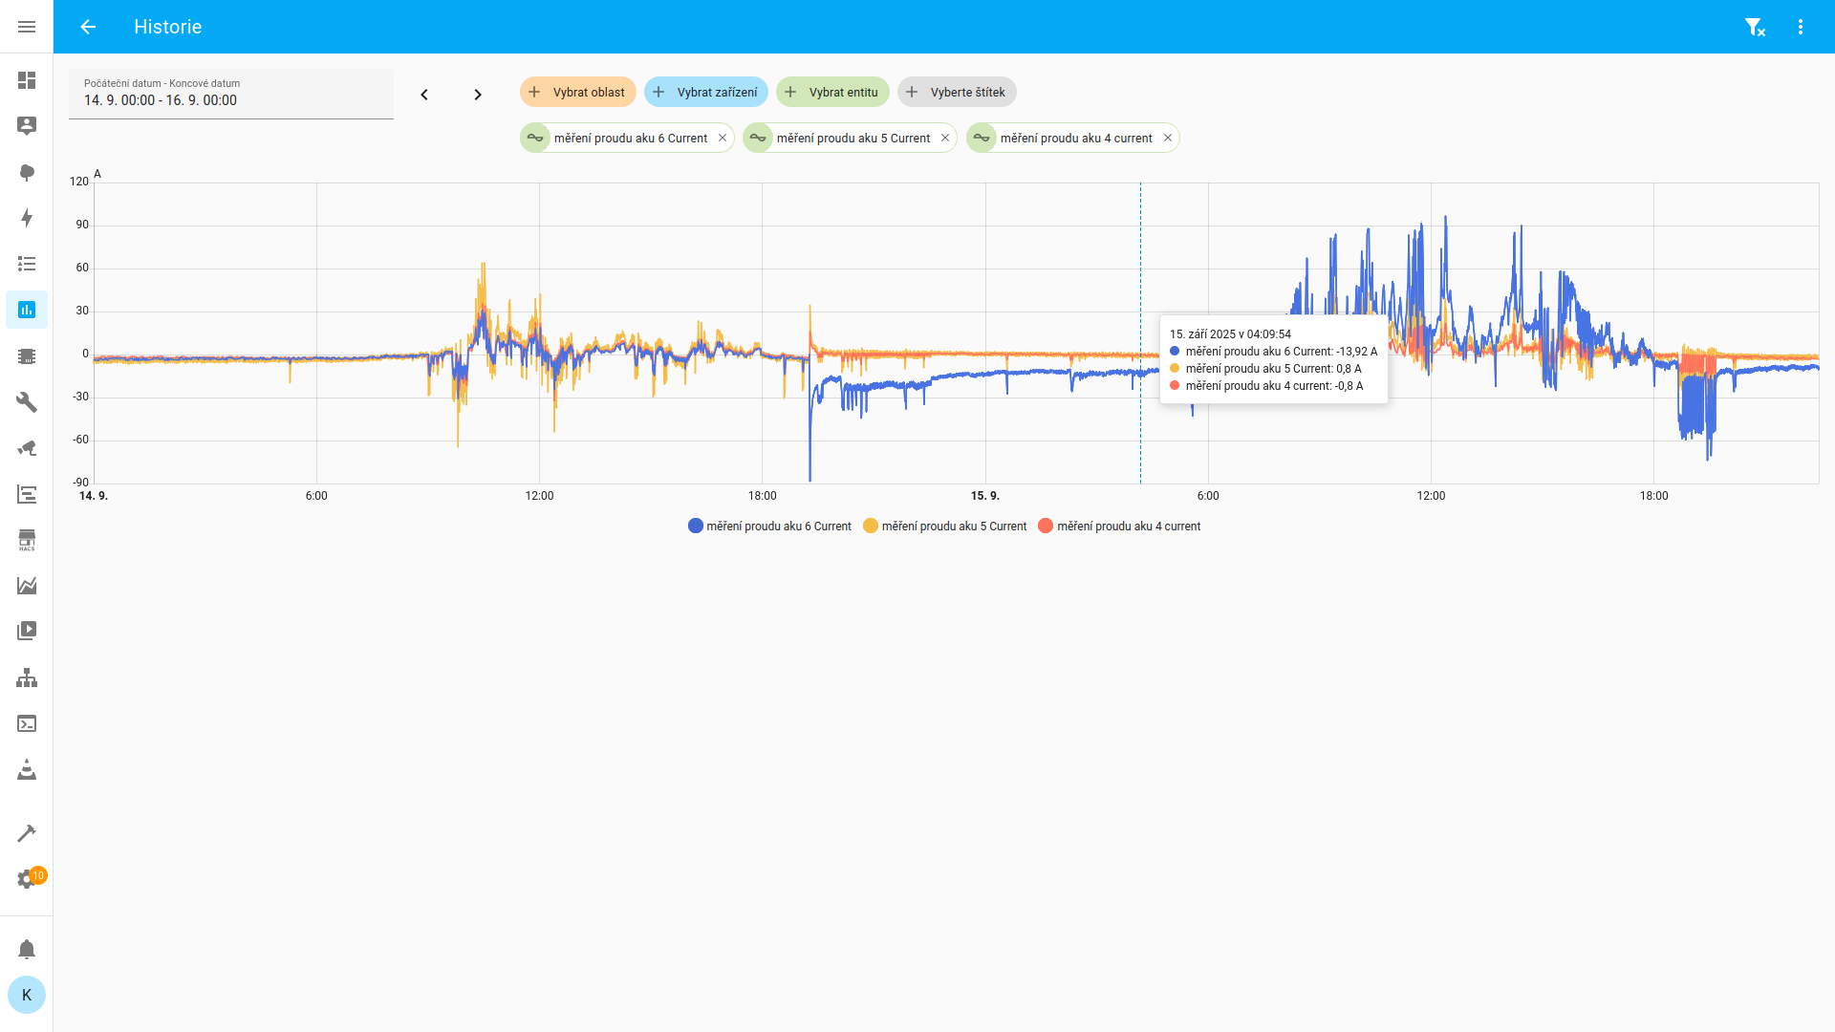Toggle aku 6 Current series in legend

coord(770,526)
